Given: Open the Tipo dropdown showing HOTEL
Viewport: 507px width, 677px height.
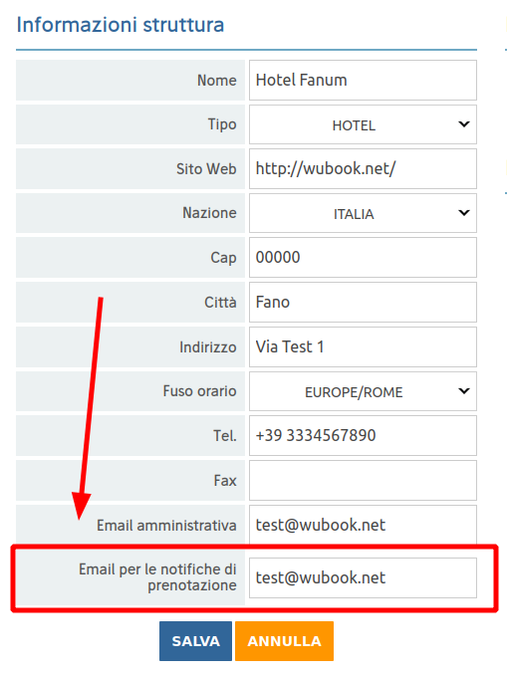Looking at the screenshot, I should click(x=363, y=124).
